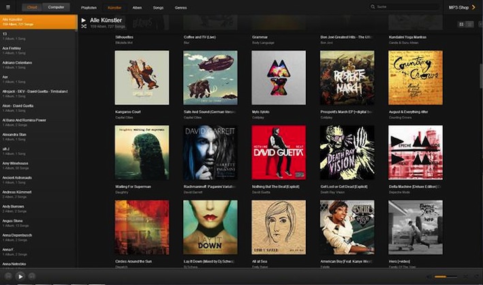Click Bon Jovi Greatest Hits title
This screenshot has width=483, height=285.
point(347,37)
